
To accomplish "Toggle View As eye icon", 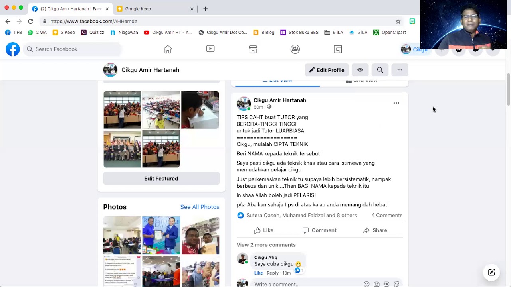I will point(360,70).
